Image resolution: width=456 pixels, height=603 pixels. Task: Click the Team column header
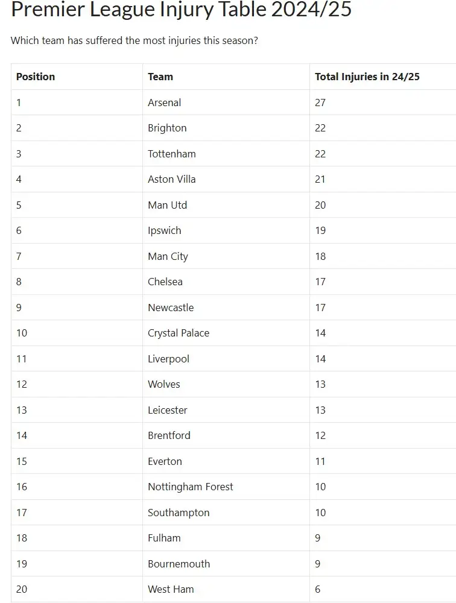(160, 77)
